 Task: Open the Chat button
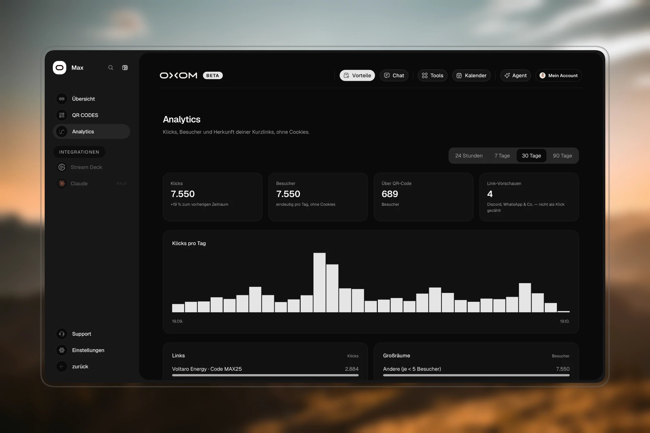click(394, 75)
